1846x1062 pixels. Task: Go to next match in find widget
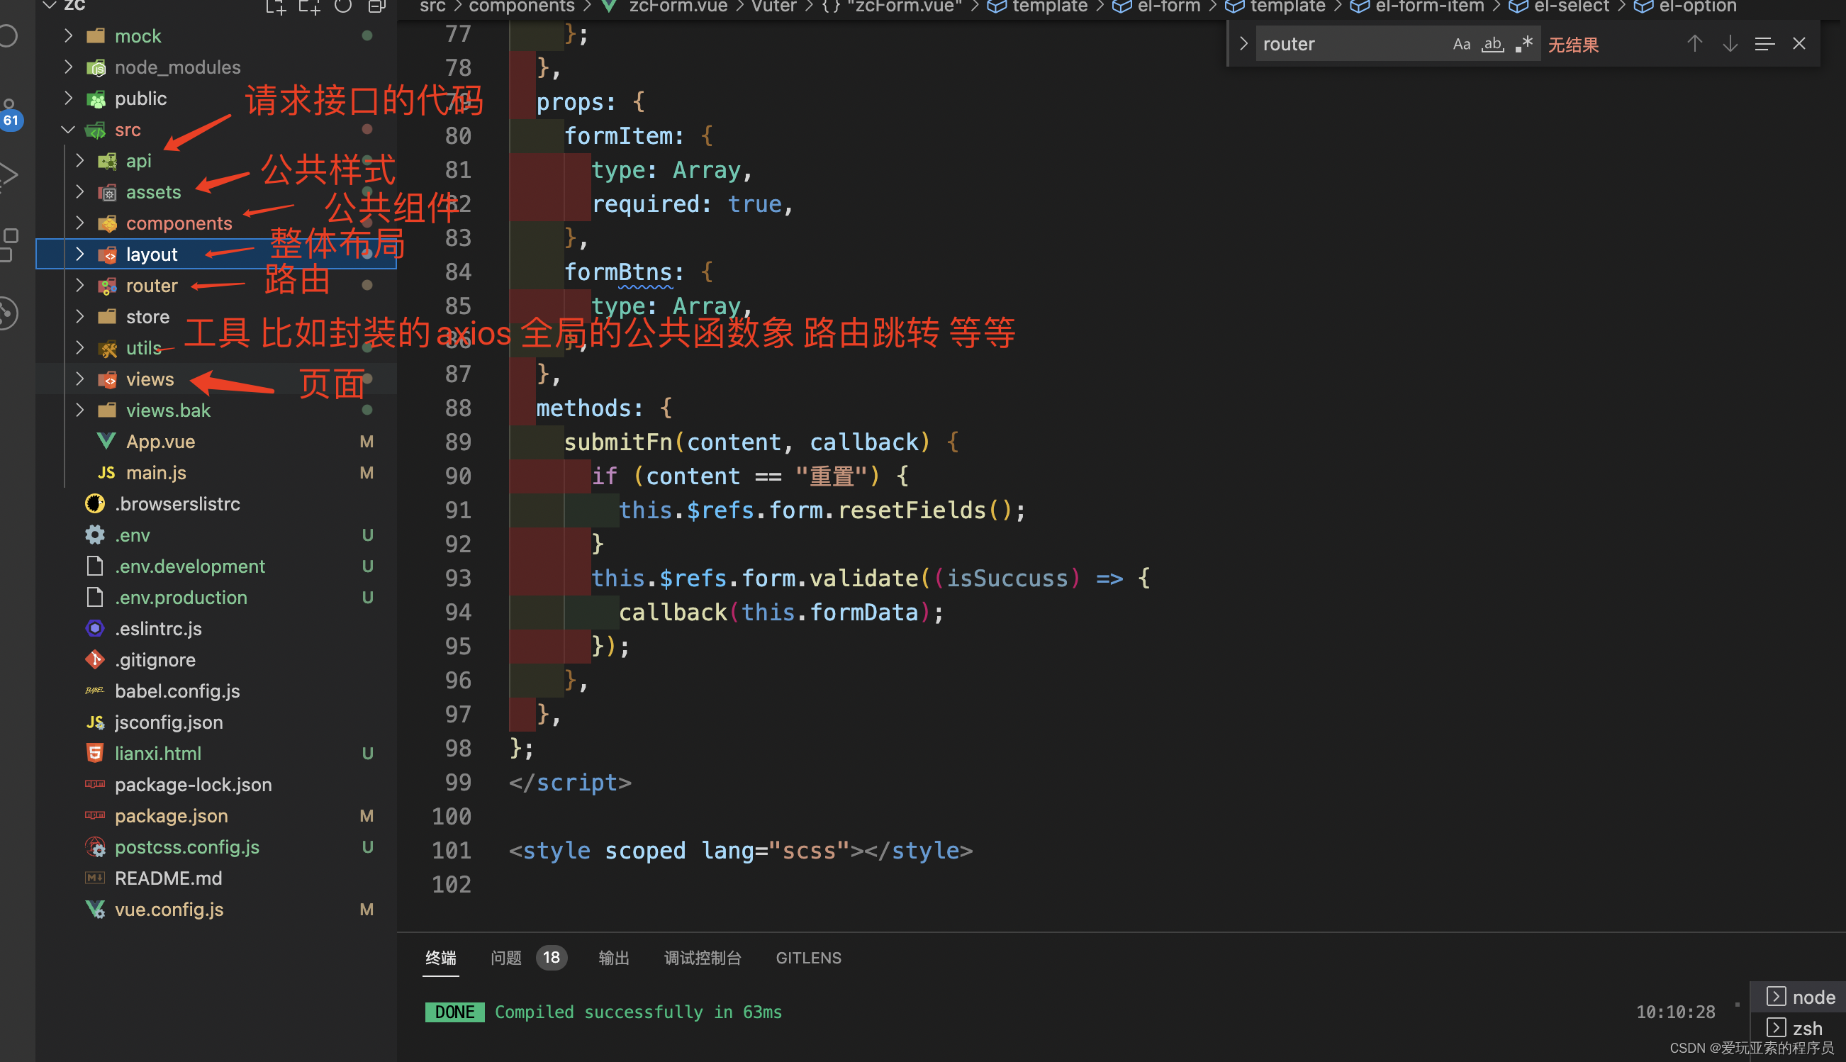pyautogui.click(x=1729, y=45)
